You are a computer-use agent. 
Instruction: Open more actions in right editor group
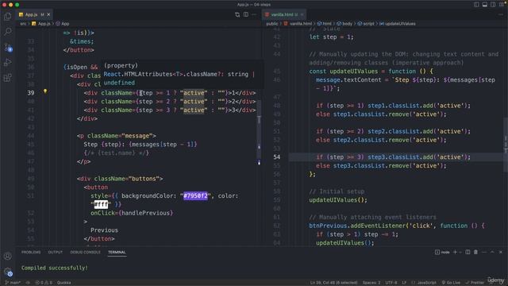(501, 14)
